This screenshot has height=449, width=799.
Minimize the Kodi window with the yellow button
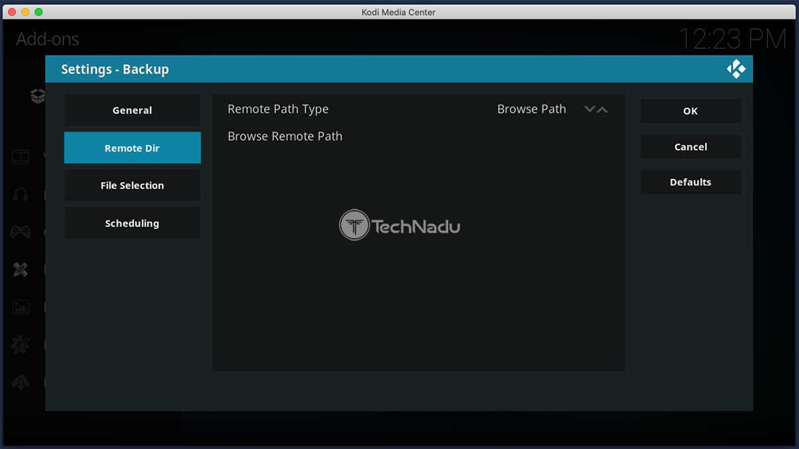[25, 12]
